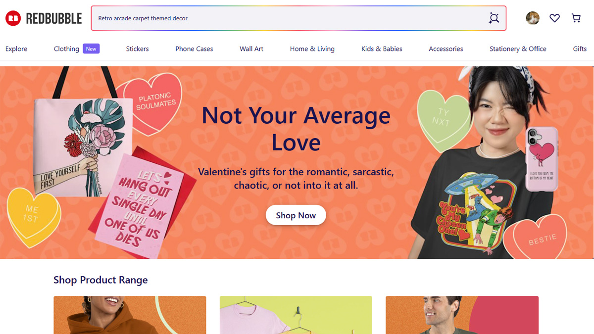Viewport: 594px width, 334px height.
Task: Click the Gifts navigation link
Action: [x=580, y=49]
